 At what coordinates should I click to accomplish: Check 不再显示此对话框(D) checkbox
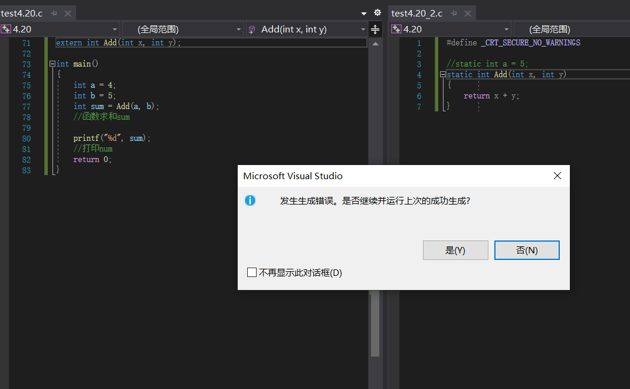(252, 272)
